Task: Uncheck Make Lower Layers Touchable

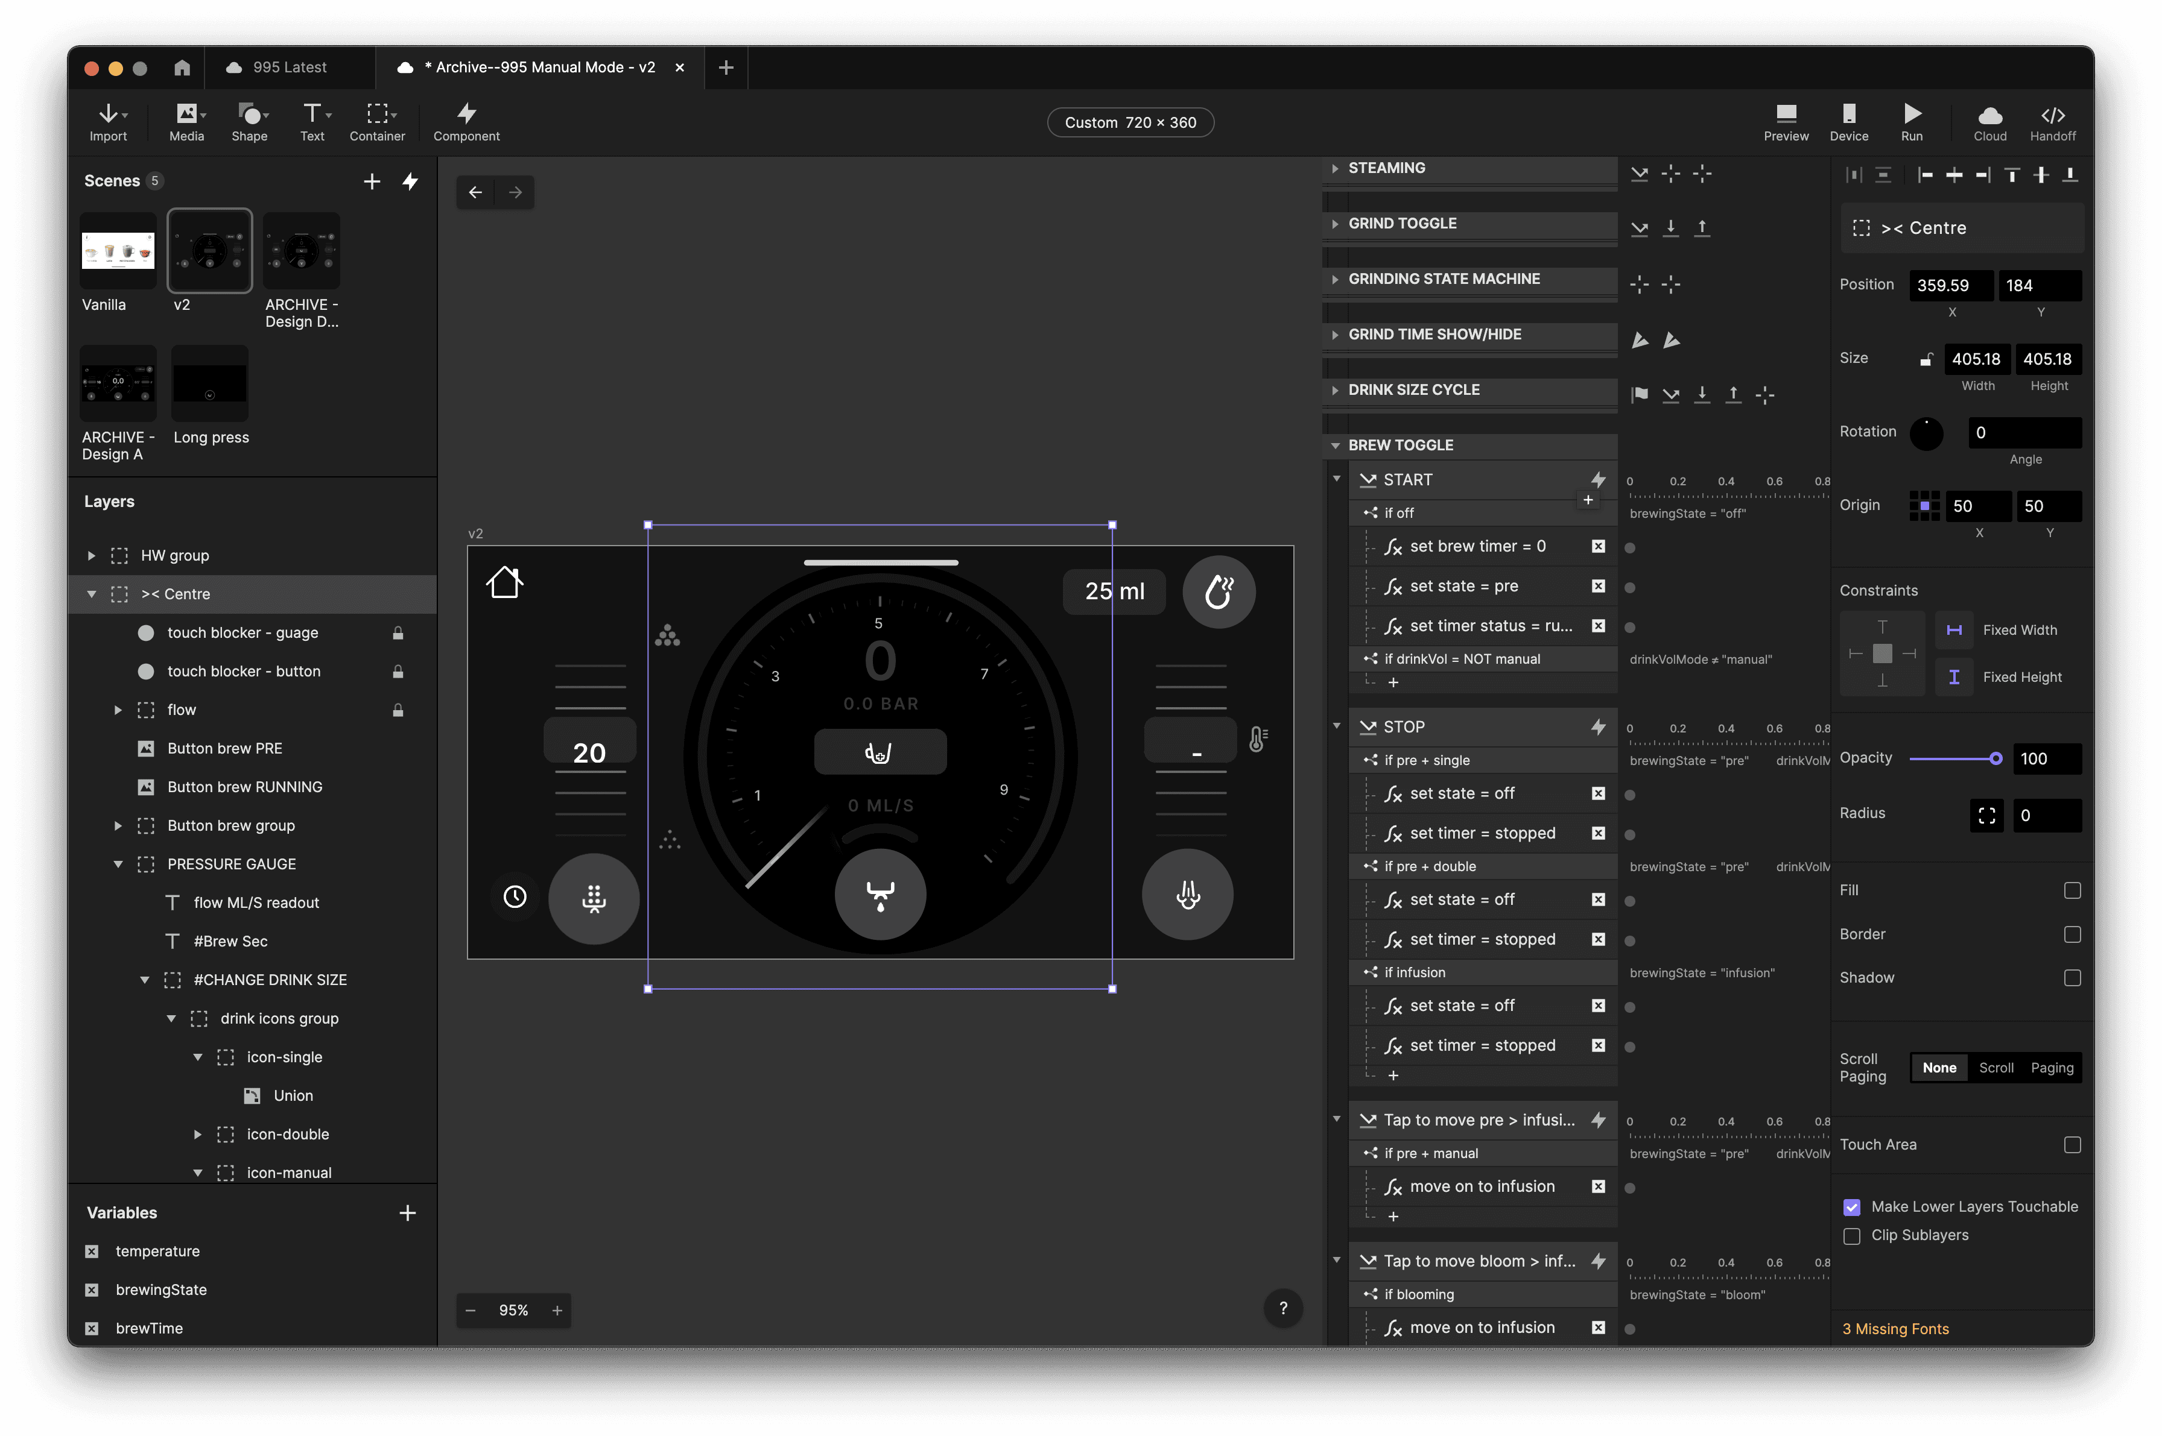Action: click(x=1851, y=1207)
